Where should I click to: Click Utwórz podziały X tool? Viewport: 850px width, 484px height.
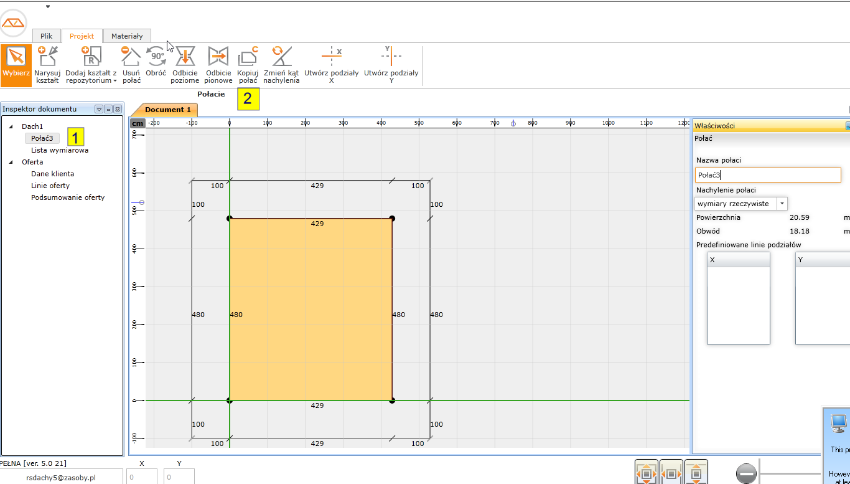(332, 65)
